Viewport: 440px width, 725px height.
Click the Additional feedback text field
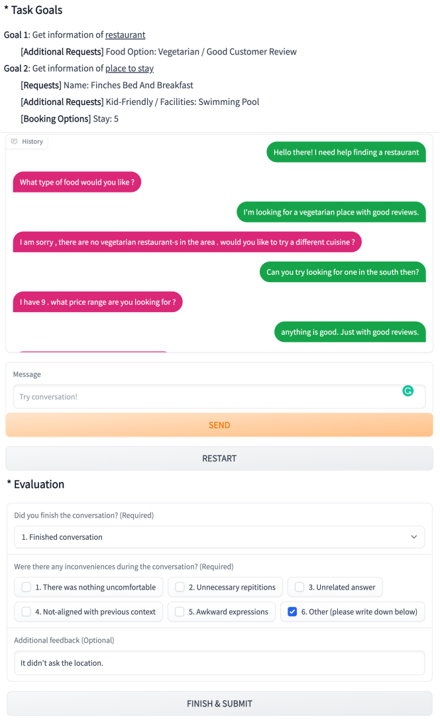[x=219, y=663]
